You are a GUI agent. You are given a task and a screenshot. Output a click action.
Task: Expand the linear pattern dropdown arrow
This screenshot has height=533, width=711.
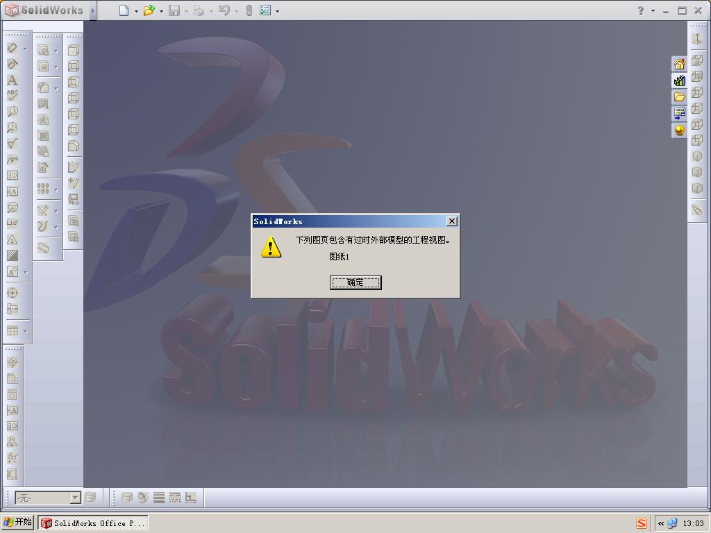click(56, 190)
